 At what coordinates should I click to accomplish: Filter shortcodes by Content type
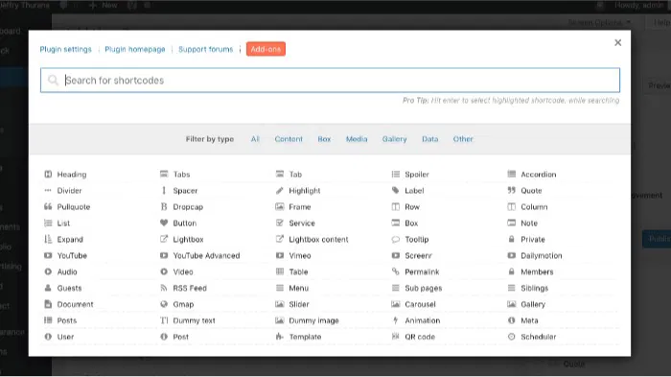coord(289,139)
